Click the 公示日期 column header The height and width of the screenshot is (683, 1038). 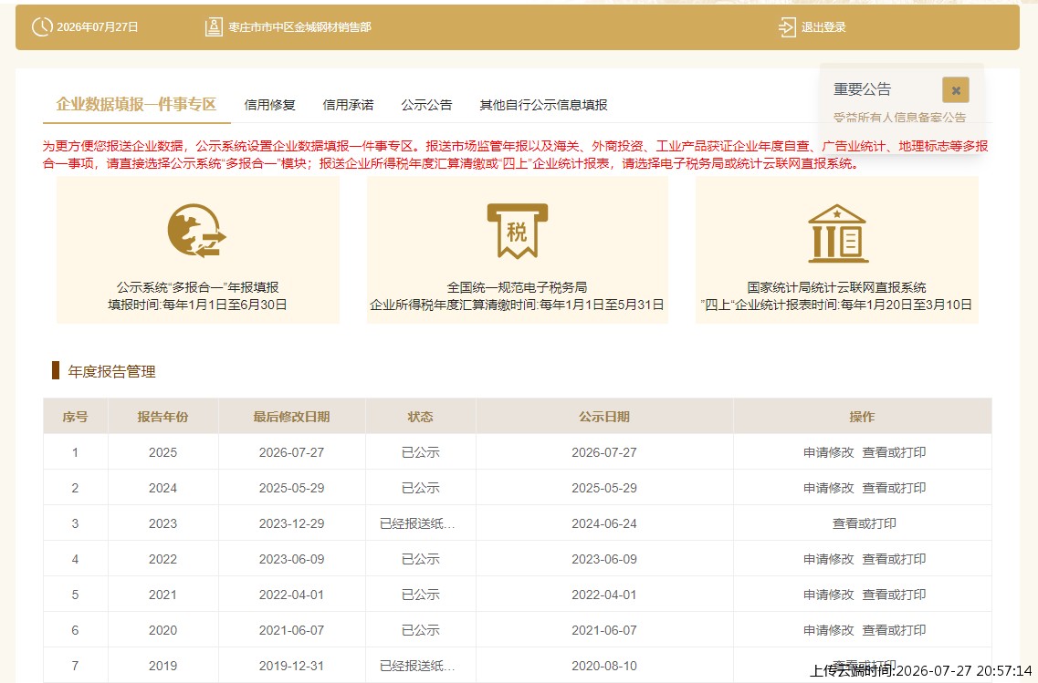pos(604,417)
